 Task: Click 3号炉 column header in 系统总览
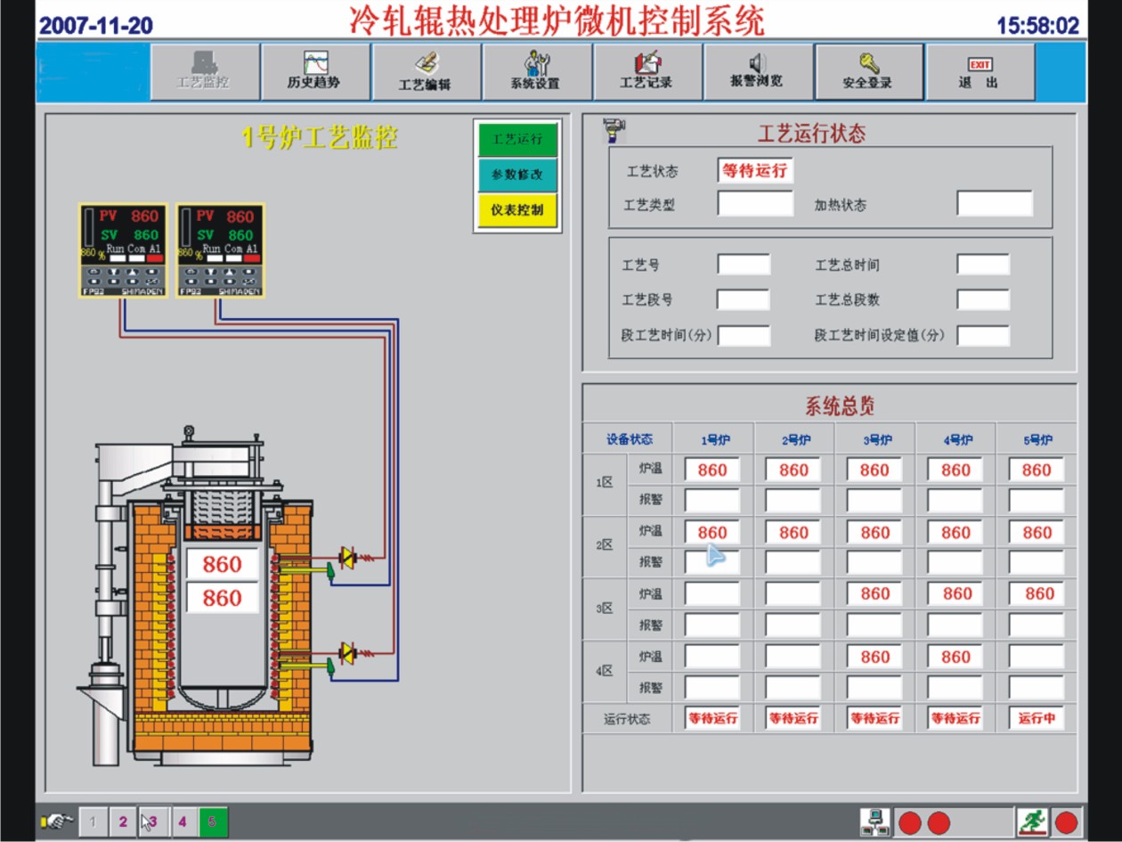875,440
